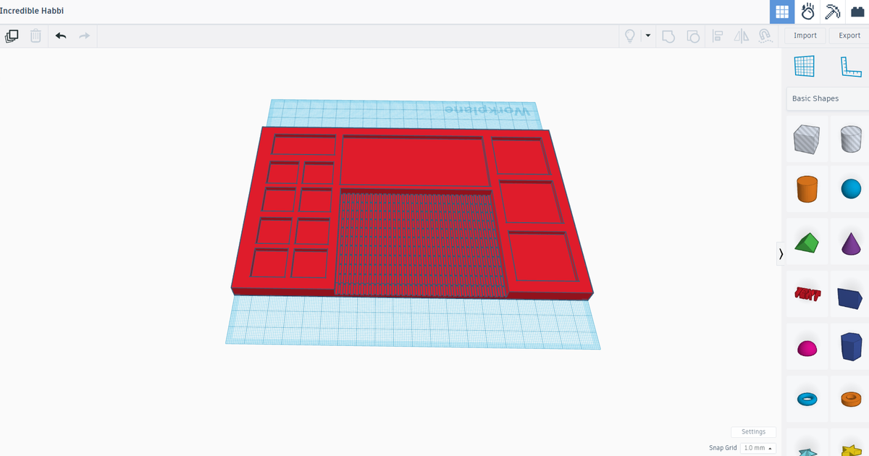Select the Cylinder shape in the shapes panel

click(850, 139)
